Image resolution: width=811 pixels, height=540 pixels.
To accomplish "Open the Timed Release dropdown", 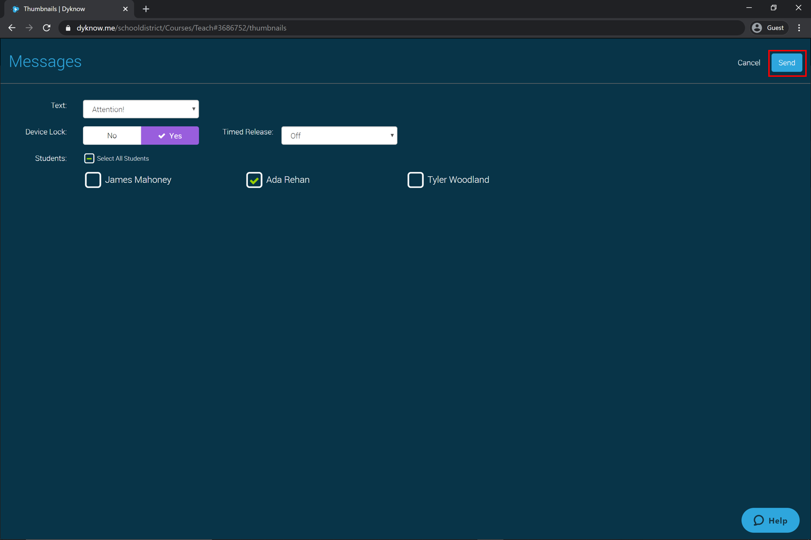I will (x=339, y=136).
